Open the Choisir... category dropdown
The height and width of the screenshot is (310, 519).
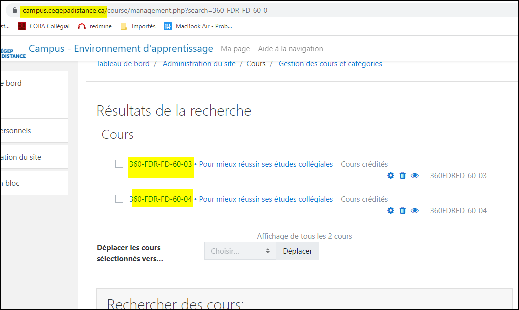click(x=240, y=251)
